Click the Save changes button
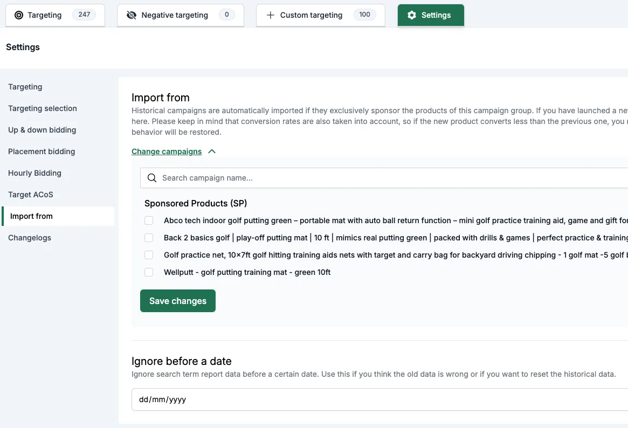 click(x=178, y=301)
